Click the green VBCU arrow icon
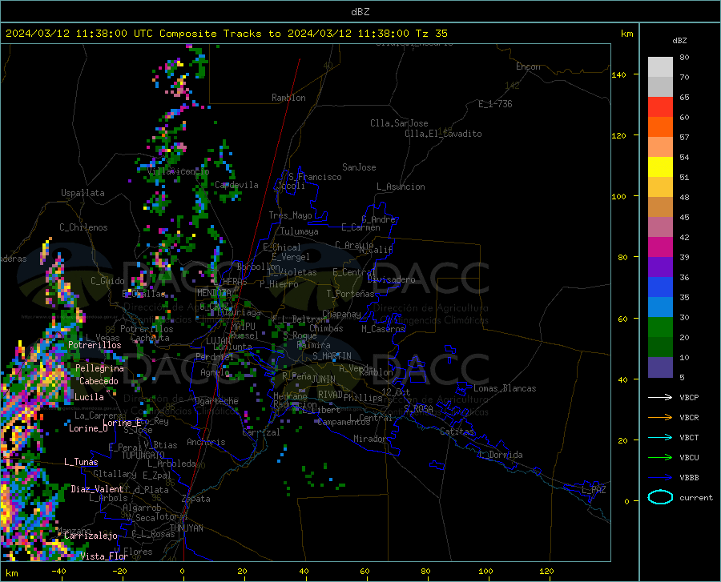This screenshot has height=582, width=721. pyautogui.click(x=660, y=458)
